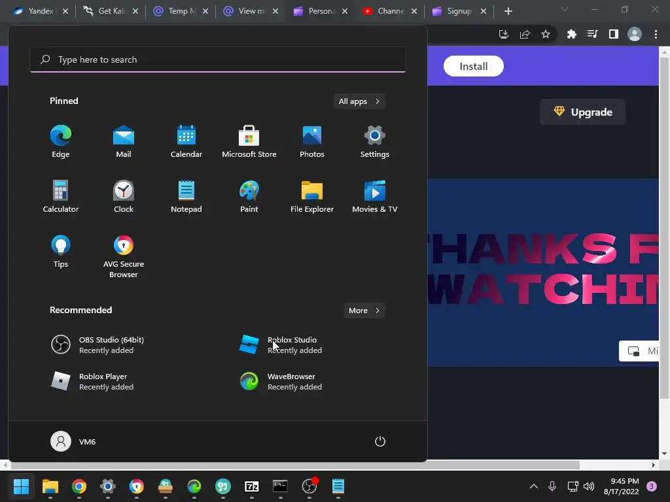Launch Movies & TV app
The image size is (670, 502).
pos(375,196)
